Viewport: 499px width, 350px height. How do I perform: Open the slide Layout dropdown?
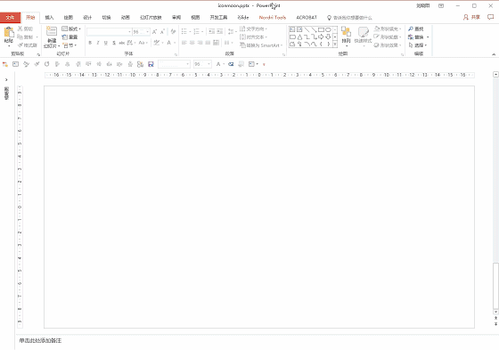pos(71,28)
